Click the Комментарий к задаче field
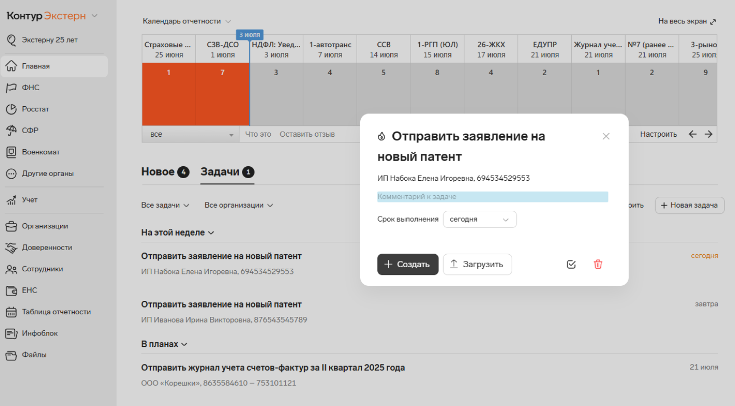 click(492, 197)
